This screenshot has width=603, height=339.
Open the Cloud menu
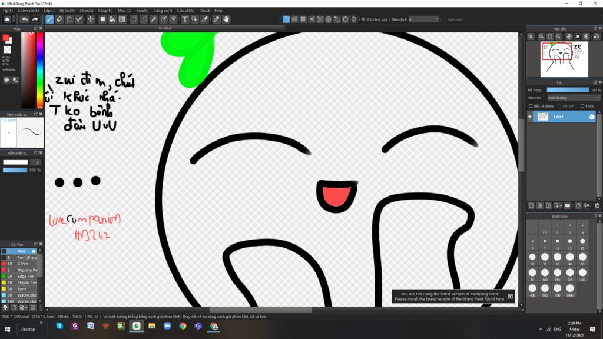click(x=204, y=11)
